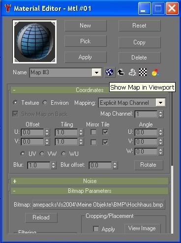This screenshot has width=181, height=243.
Task: Click the Go to Parent arrow icon
Action: pyautogui.click(x=121, y=72)
